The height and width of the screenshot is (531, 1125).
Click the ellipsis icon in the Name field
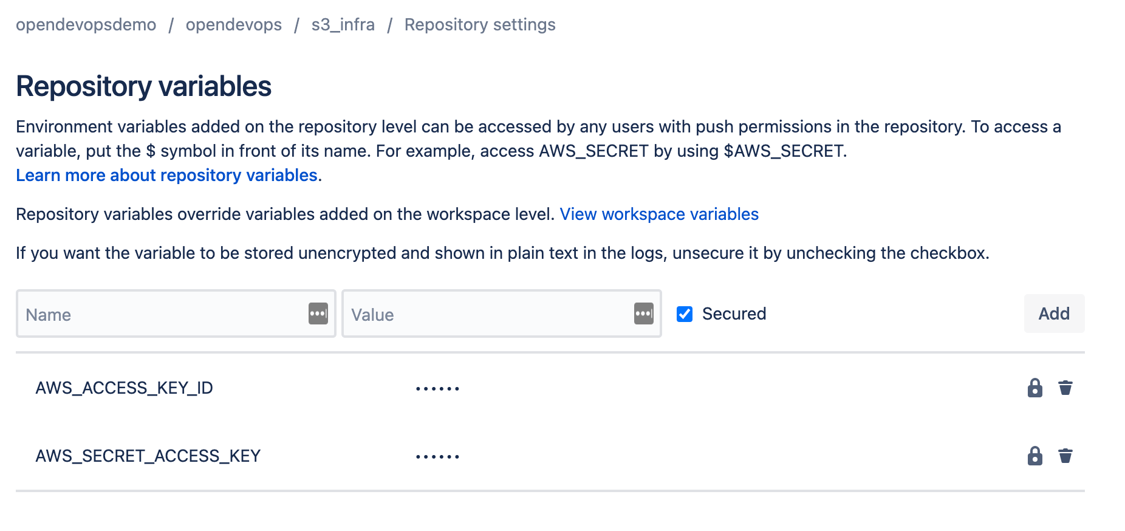[x=317, y=314]
